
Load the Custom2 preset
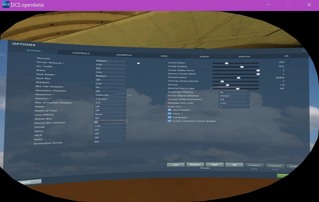pyautogui.click(x=275, y=166)
